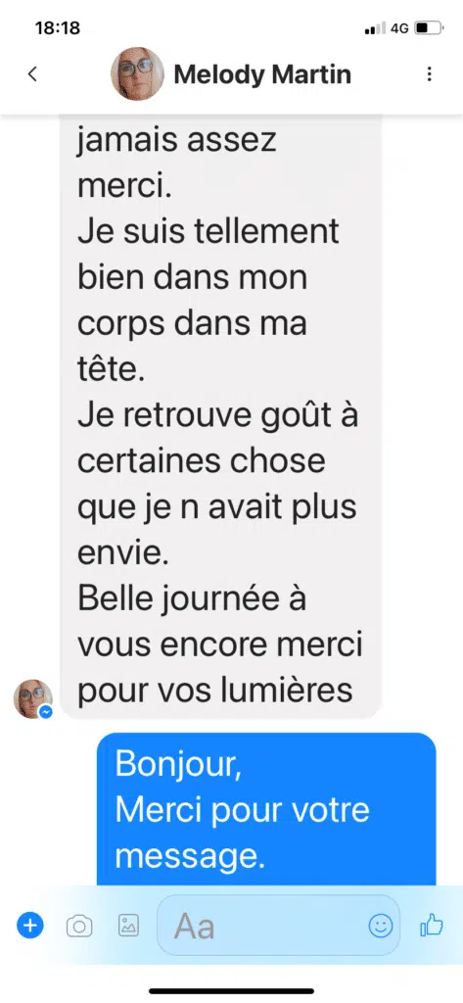Image resolution: width=463 pixels, height=1003 pixels.
Task: Tap the 4G network label in the status bar
Action: (x=399, y=28)
